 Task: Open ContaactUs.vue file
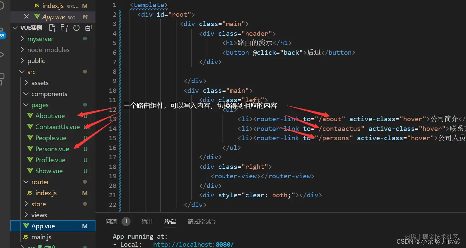(x=57, y=127)
